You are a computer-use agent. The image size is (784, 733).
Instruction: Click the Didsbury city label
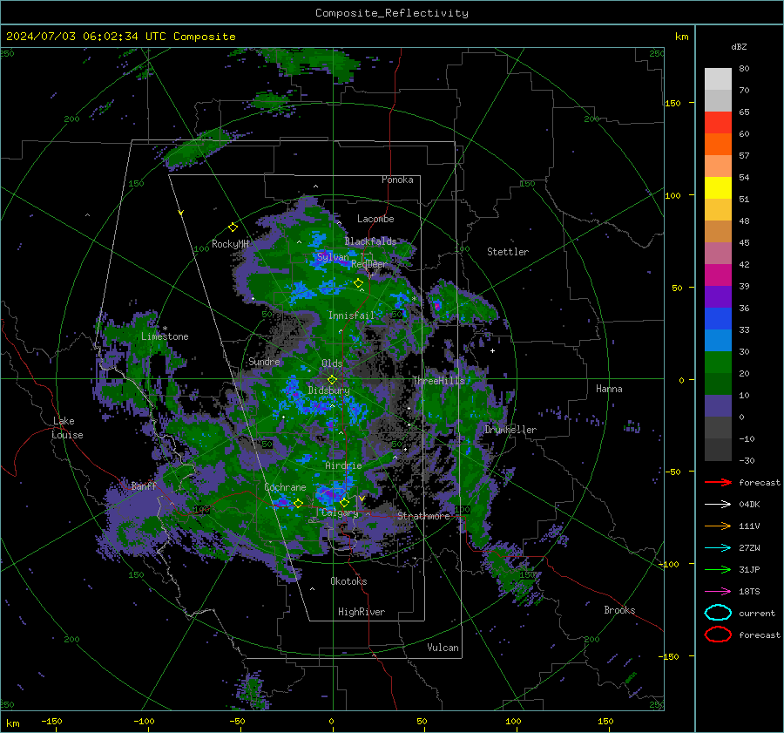tap(328, 390)
